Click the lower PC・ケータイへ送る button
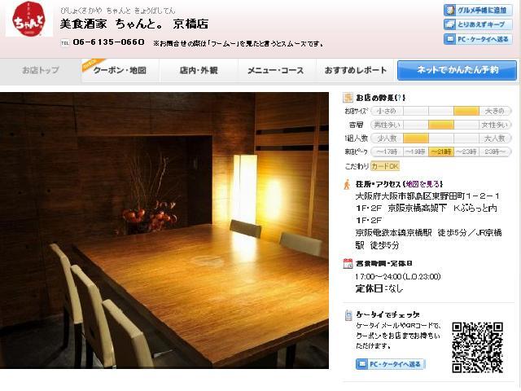The image size is (521, 391). tap(391, 364)
